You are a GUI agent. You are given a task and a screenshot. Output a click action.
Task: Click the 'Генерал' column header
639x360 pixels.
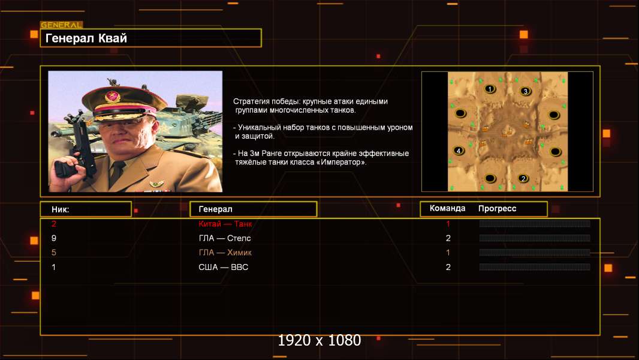[x=253, y=209]
